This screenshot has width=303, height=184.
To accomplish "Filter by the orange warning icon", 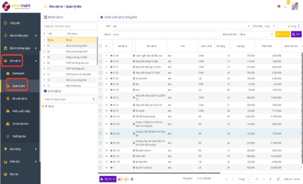I will point(126,179).
